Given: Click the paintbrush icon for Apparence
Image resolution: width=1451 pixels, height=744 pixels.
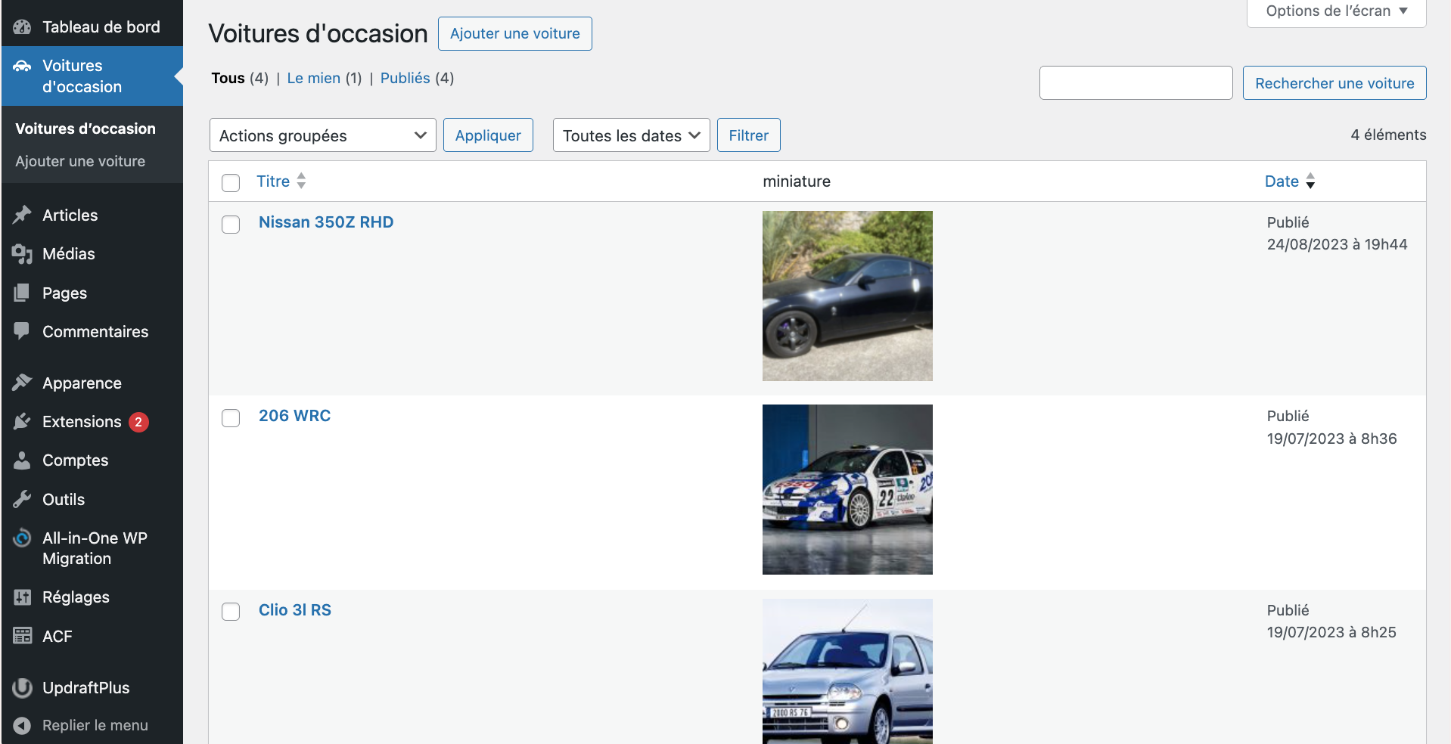Looking at the screenshot, I should click(22, 383).
